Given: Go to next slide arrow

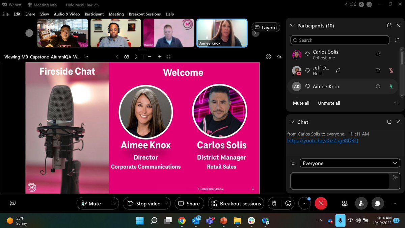Looking at the screenshot, I should [136, 57].
